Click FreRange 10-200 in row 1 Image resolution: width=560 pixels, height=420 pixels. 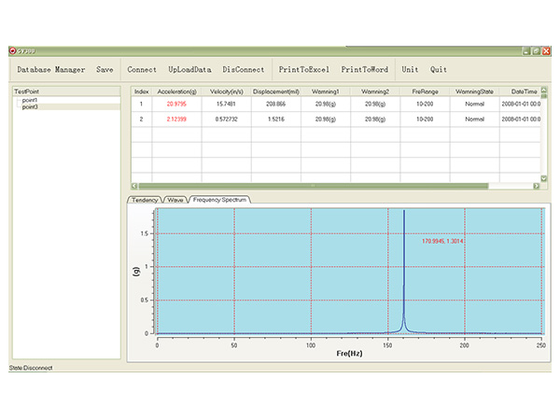click(425, 104)
